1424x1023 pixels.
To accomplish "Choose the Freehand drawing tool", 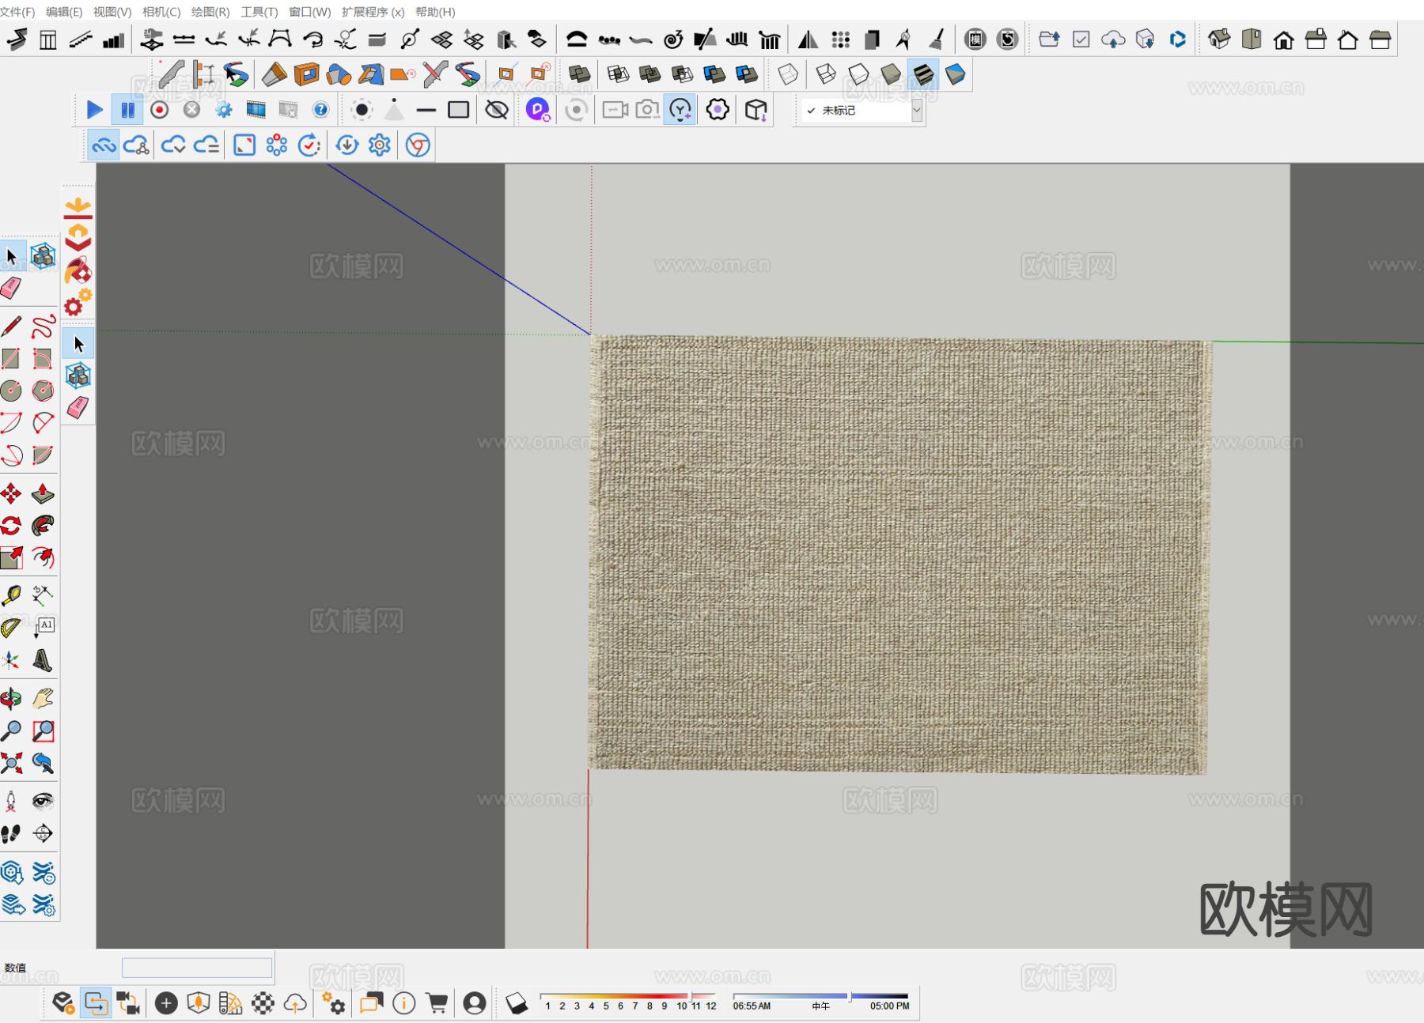I will pyautogui.click(x=44, y=326).
